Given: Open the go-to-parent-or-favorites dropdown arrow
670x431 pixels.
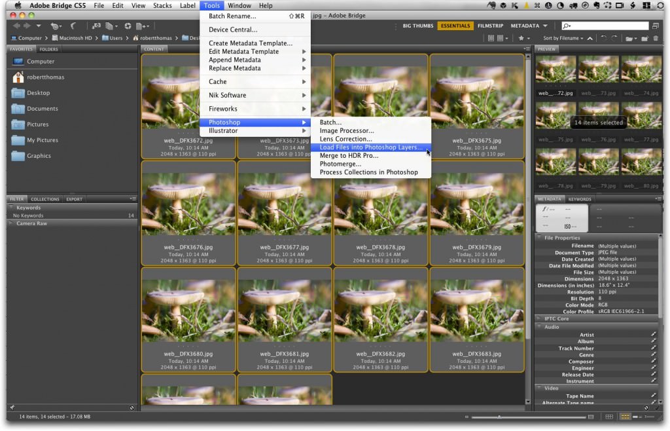Looking at the screenshot, I should coord(39,26).
